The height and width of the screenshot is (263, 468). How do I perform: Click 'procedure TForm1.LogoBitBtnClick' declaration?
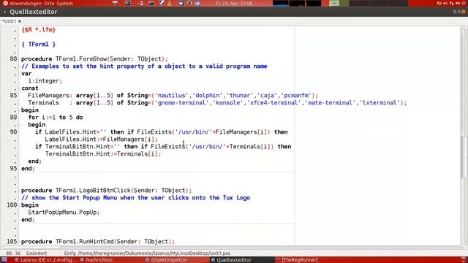107,190
